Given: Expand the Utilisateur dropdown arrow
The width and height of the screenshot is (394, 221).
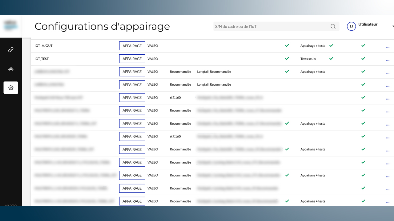Looking at the screenshot, I should 393,27.
